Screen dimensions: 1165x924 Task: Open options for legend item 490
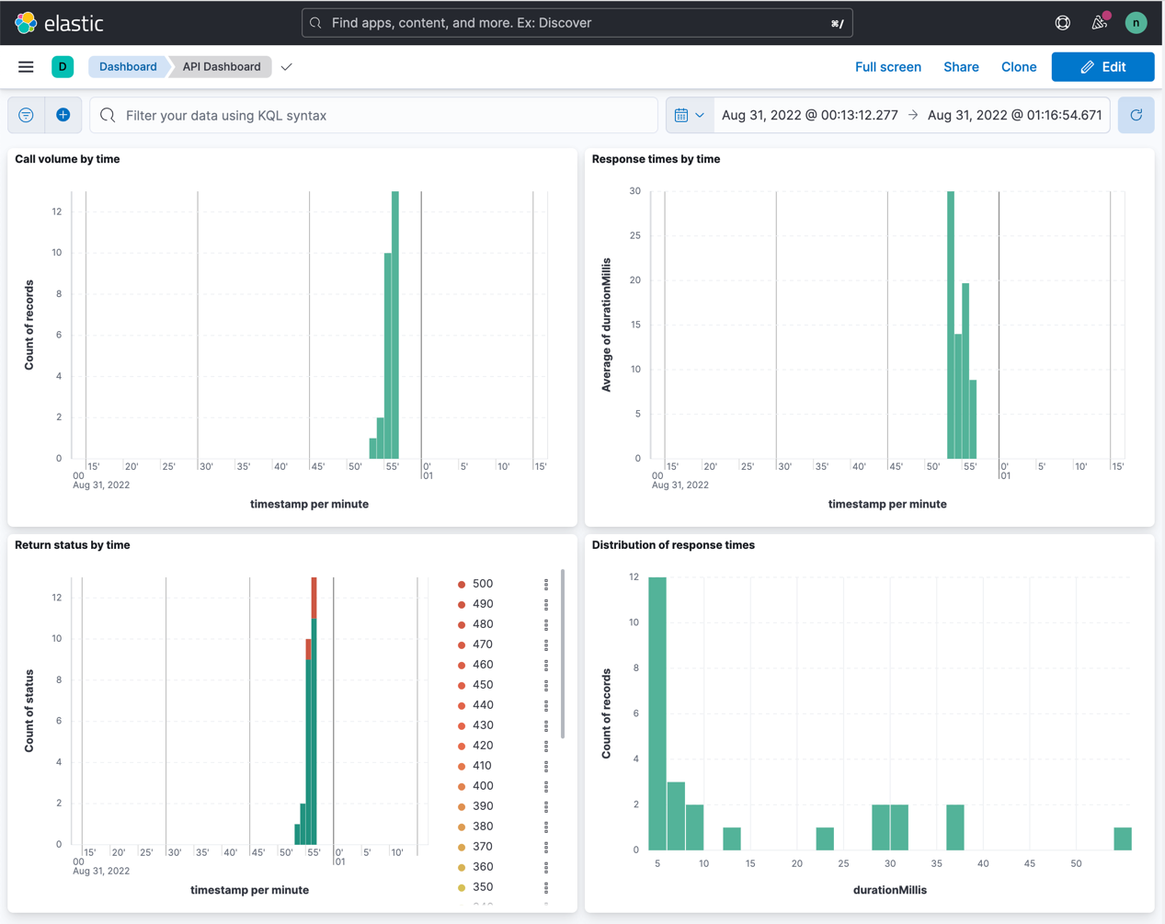coord(546,604)
